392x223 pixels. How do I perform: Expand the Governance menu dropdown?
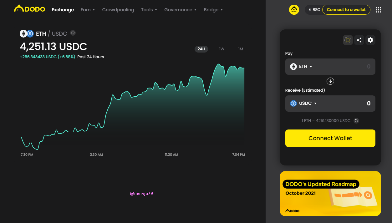click(181, 10)
